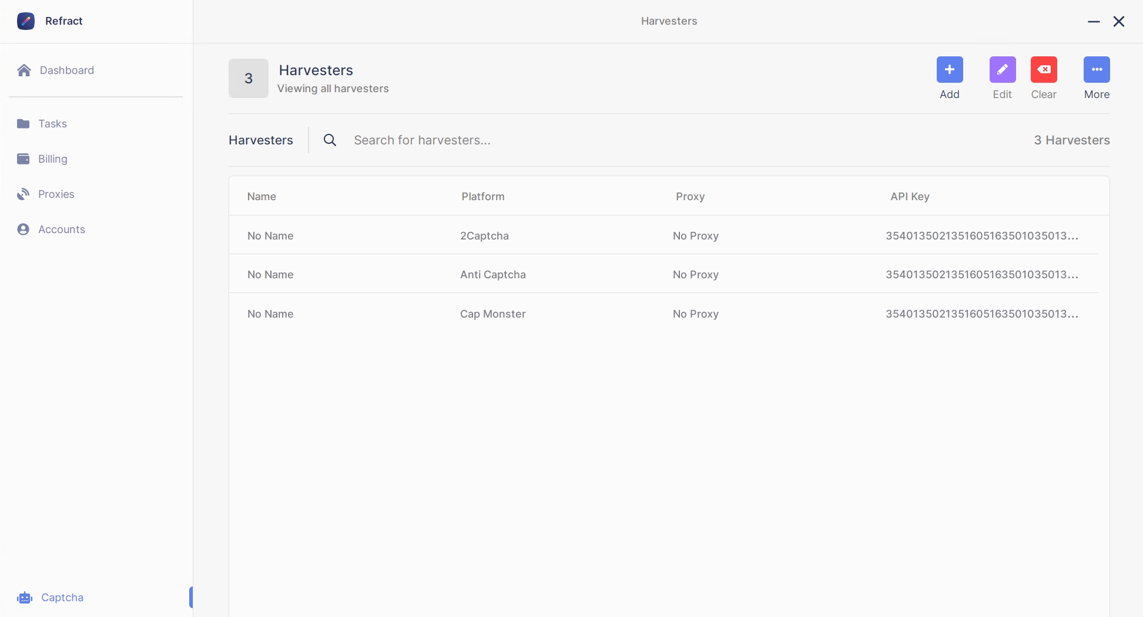This screenshot has height=617, width=1143.
Task: Type in the Search for harvesters field
Action: pyautogui.click(x=529, y=140)
